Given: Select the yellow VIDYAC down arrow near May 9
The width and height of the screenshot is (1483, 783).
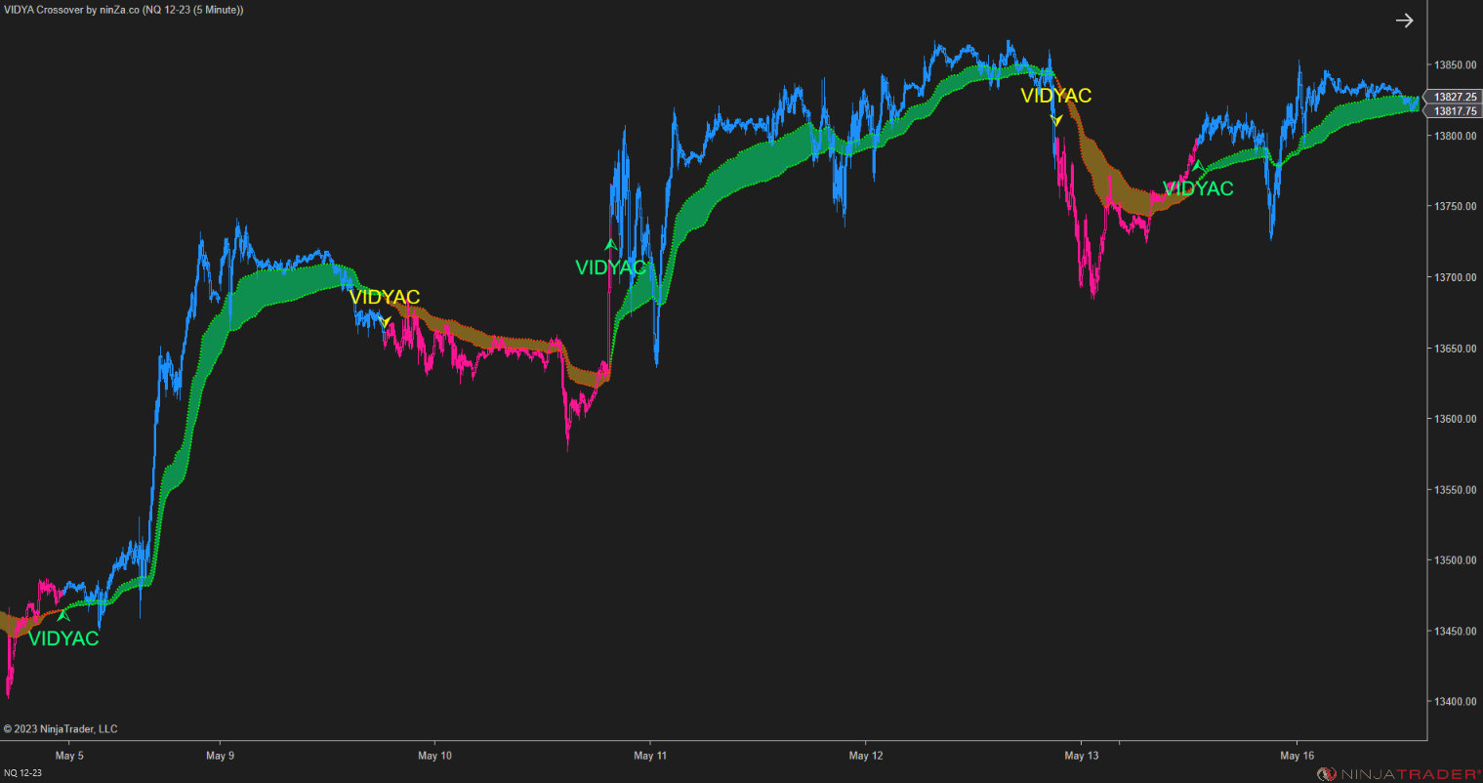Looking at the screenshot, I should [386, 322].
